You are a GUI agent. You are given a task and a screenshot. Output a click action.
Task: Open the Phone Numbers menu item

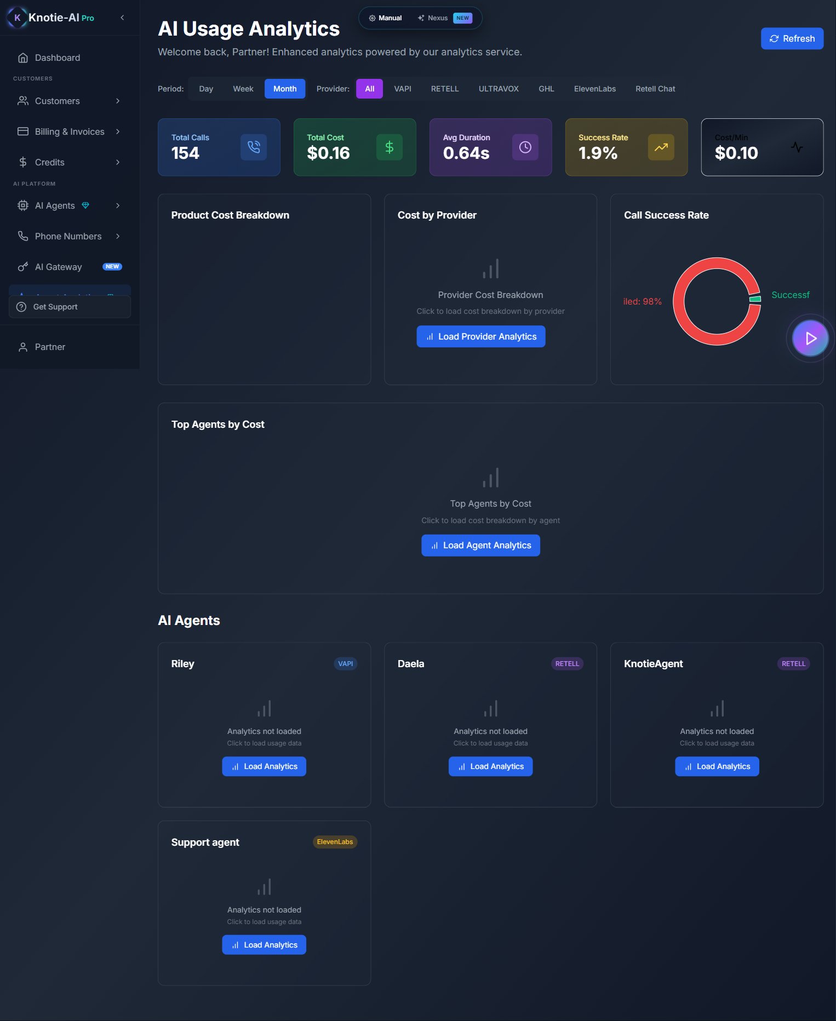70,236
